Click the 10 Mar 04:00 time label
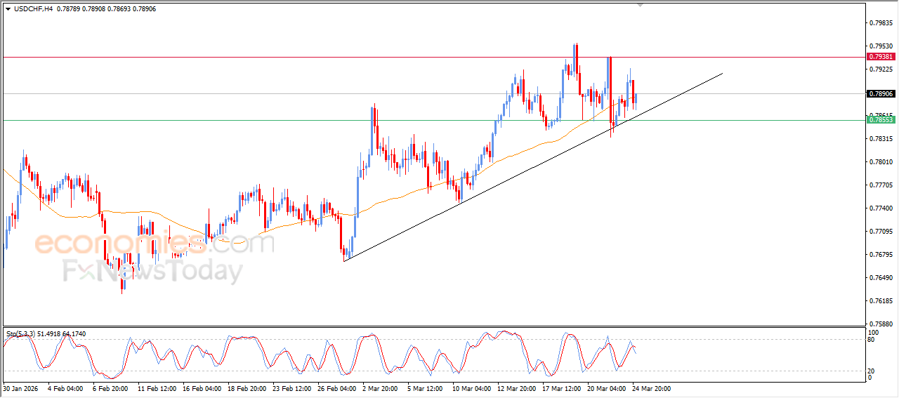The image size is (899, 398). point(471,388)
